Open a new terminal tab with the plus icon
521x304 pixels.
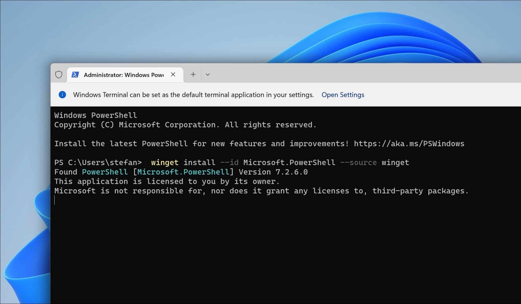pos(193,74)
